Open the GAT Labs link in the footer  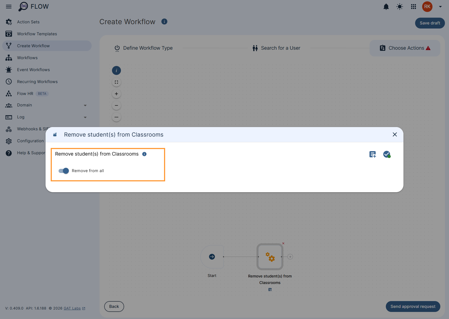pyautogui.click(x=72, y=308)
